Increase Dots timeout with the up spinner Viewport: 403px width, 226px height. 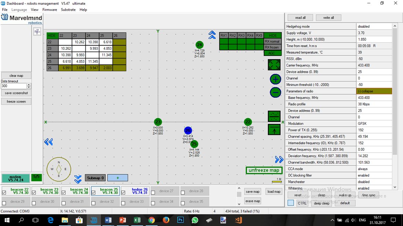pos(29,84)
